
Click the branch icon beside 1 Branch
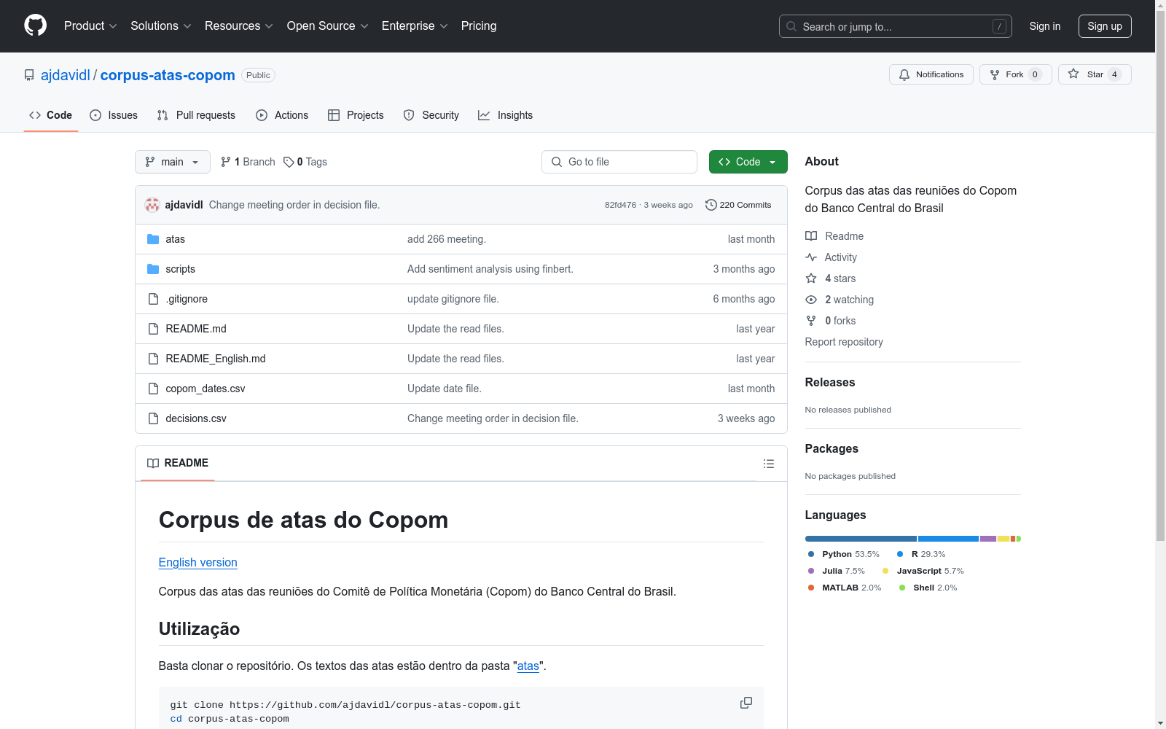pyautogui.click(x=226, y=162)
